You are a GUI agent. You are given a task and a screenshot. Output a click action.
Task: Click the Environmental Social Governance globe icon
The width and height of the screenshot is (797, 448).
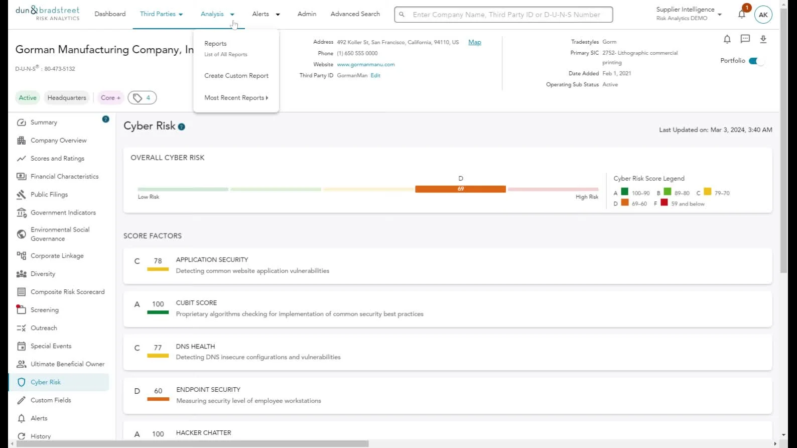(21, 234)
